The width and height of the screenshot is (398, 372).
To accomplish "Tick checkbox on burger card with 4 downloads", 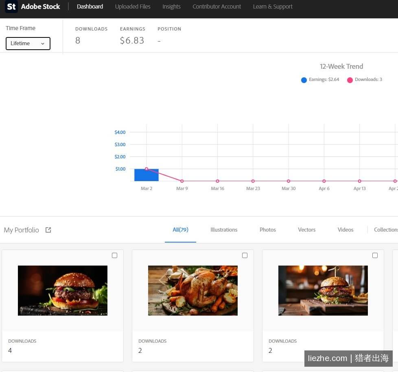I will (x=114, y=256).
